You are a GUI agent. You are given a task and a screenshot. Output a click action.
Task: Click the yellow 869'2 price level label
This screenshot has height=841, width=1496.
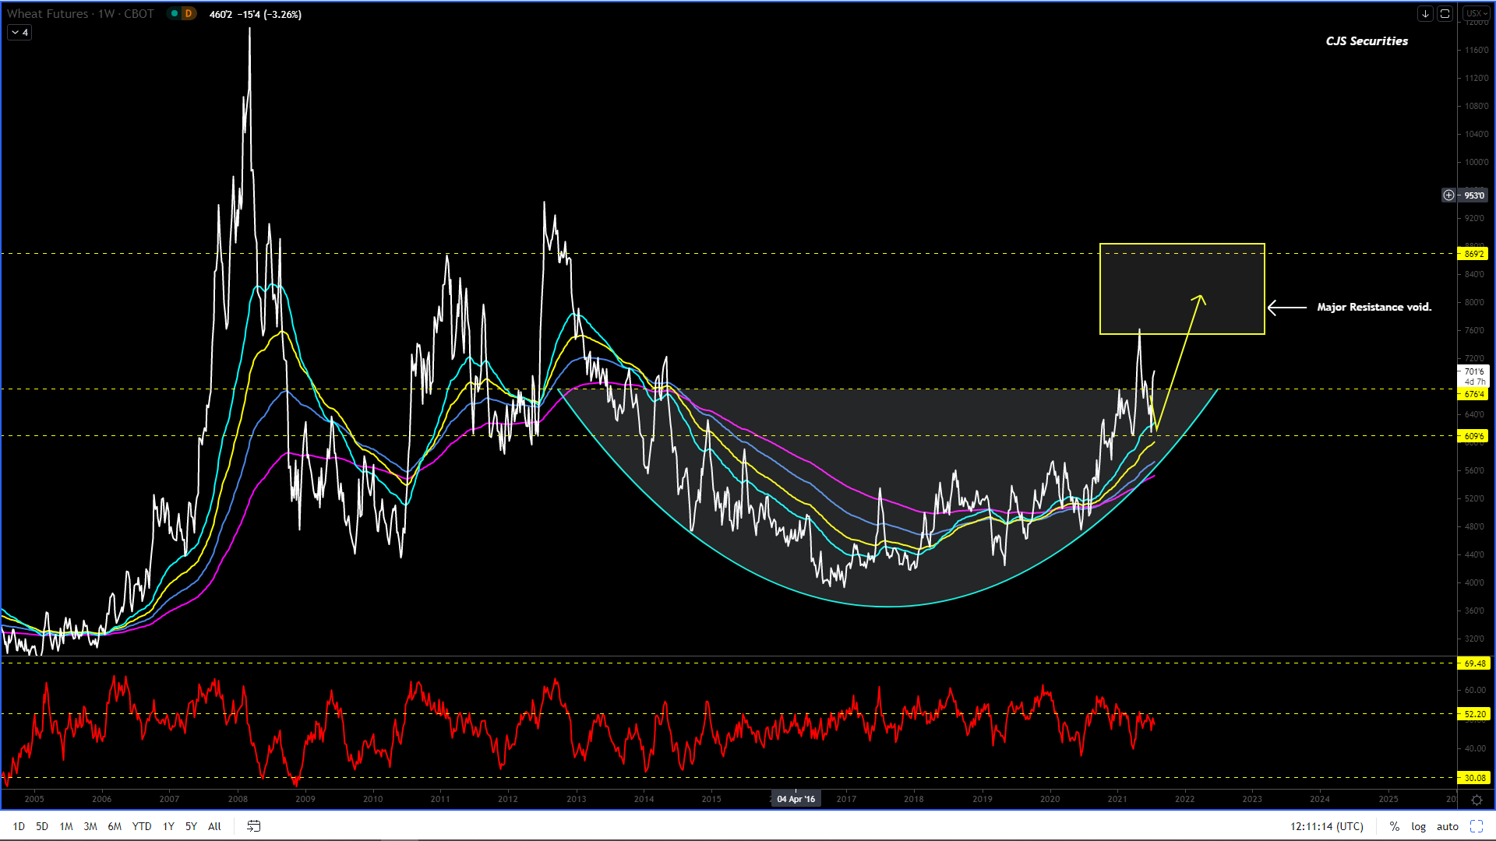point(1473,254)
